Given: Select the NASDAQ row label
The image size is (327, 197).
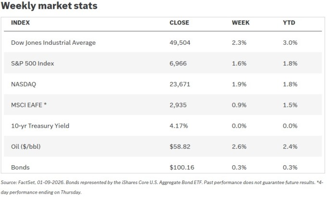Looking at the screenshot, I should coord(24,84).
